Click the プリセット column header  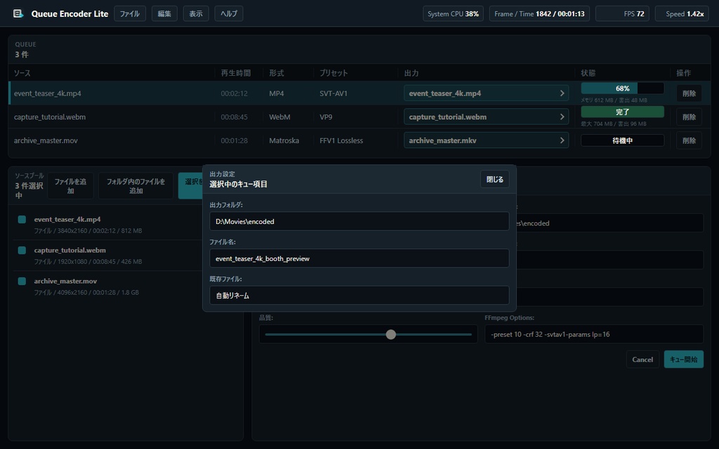pyautogui.click(x=334, y=73)
